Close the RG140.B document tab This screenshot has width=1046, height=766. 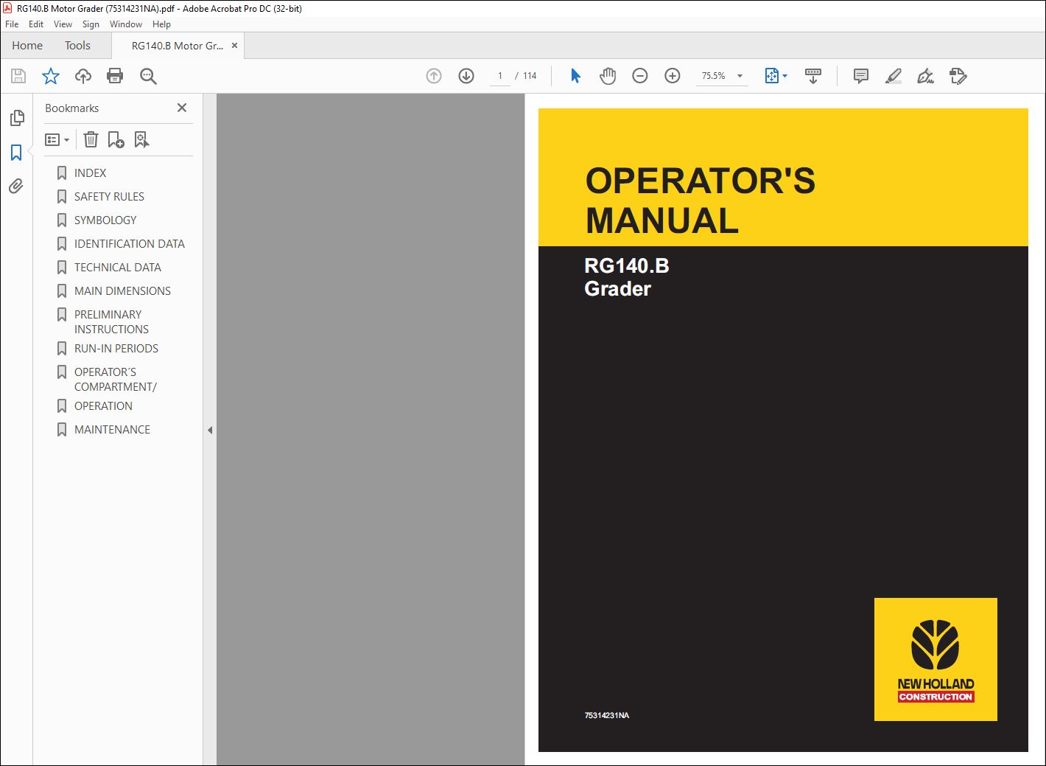(234, 46)
